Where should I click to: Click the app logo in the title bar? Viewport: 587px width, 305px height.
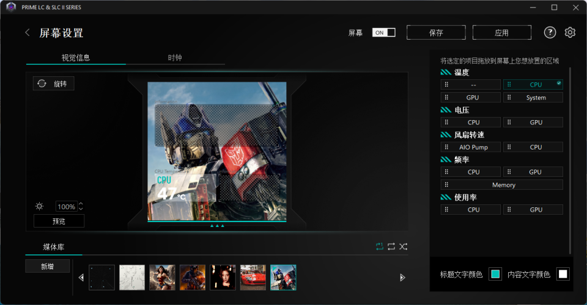tap(11, 7)
